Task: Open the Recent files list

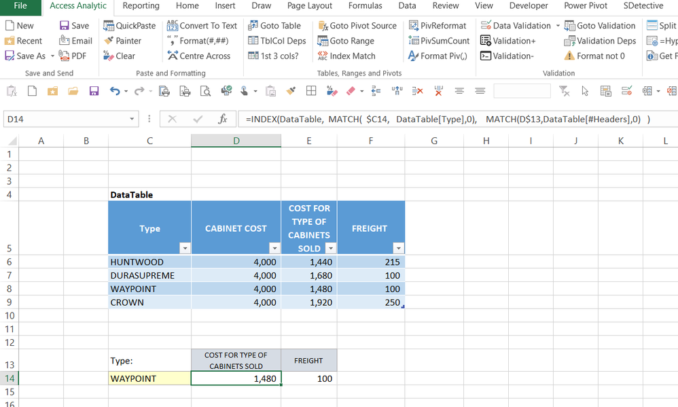Action: pos(23,41)
